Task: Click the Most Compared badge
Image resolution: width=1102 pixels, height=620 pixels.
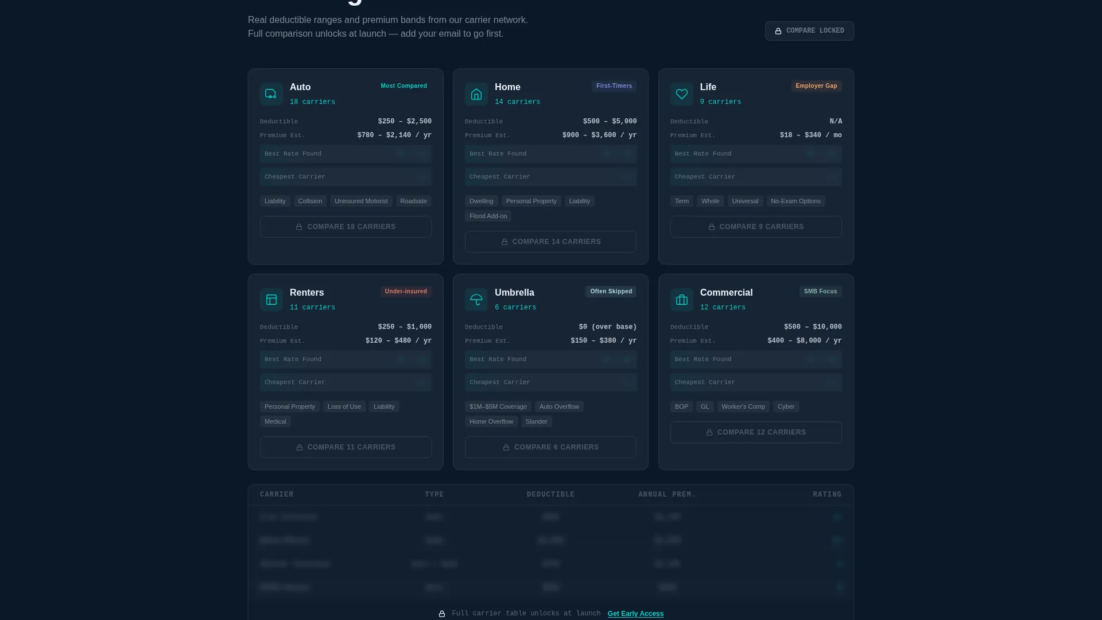Action: (x=403, y=86)
